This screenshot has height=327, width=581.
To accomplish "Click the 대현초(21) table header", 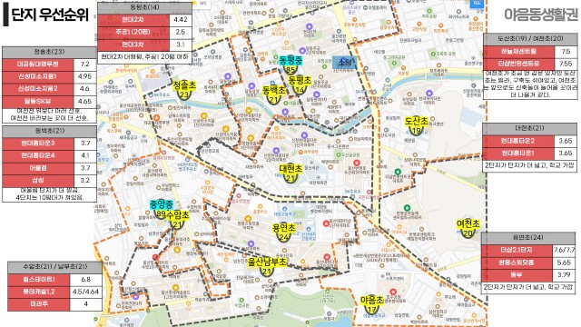I will coord(529,129).
